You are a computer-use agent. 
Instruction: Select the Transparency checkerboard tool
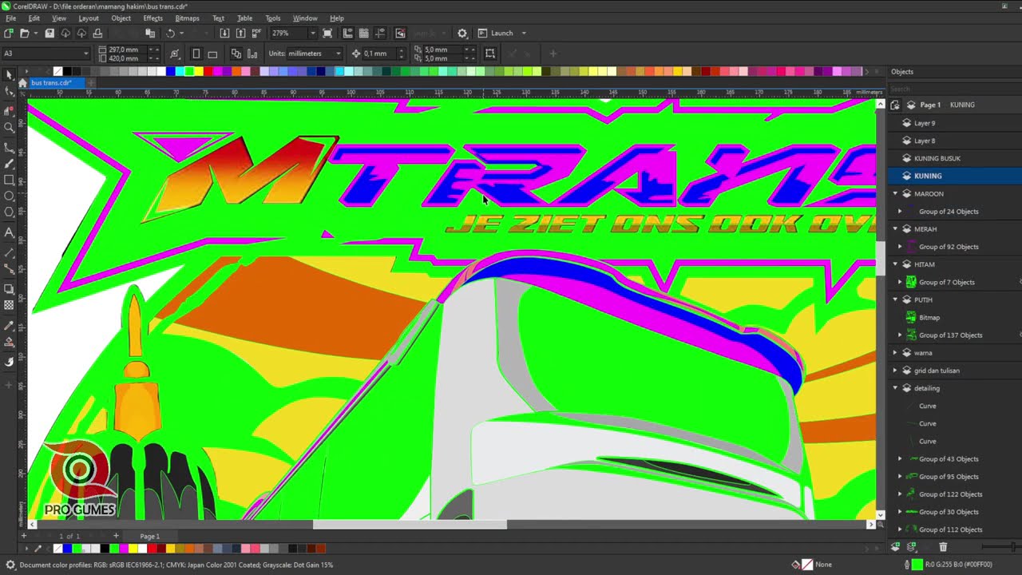(x=9, y=305)
